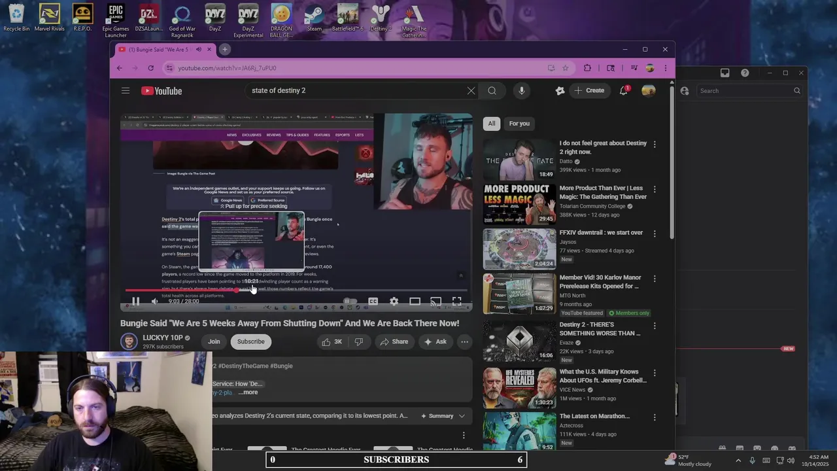Image resolution: width=837 pixels, height=471 pixels.
Task: Toggle the autoplay switch
Action: 350,302
